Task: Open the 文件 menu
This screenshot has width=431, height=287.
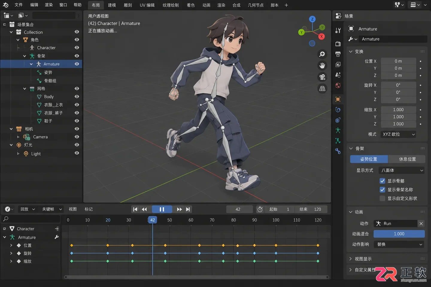Action: point(19,5)
